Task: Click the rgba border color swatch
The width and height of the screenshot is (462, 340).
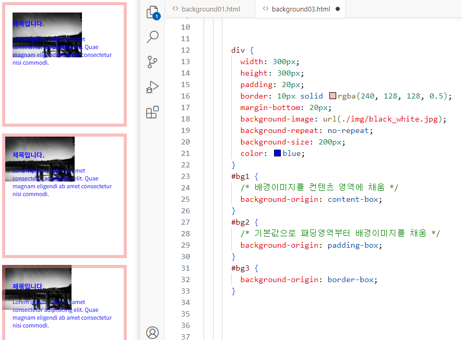Action: pyautogui.click(x=333, y=95)
